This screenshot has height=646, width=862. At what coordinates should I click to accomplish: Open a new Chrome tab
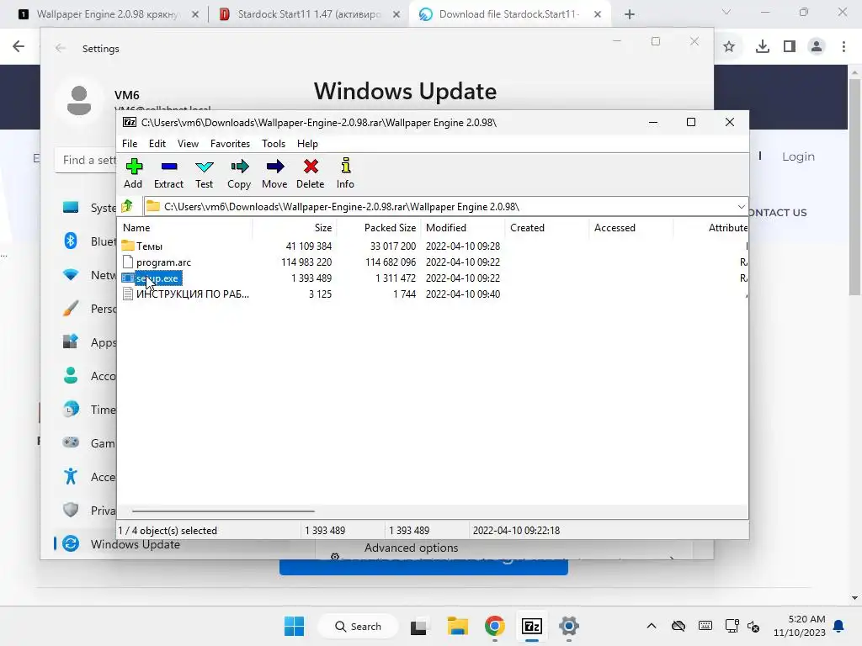coord(630,14)
